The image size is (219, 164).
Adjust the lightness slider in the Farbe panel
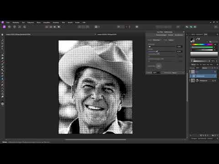click(202, 50)
